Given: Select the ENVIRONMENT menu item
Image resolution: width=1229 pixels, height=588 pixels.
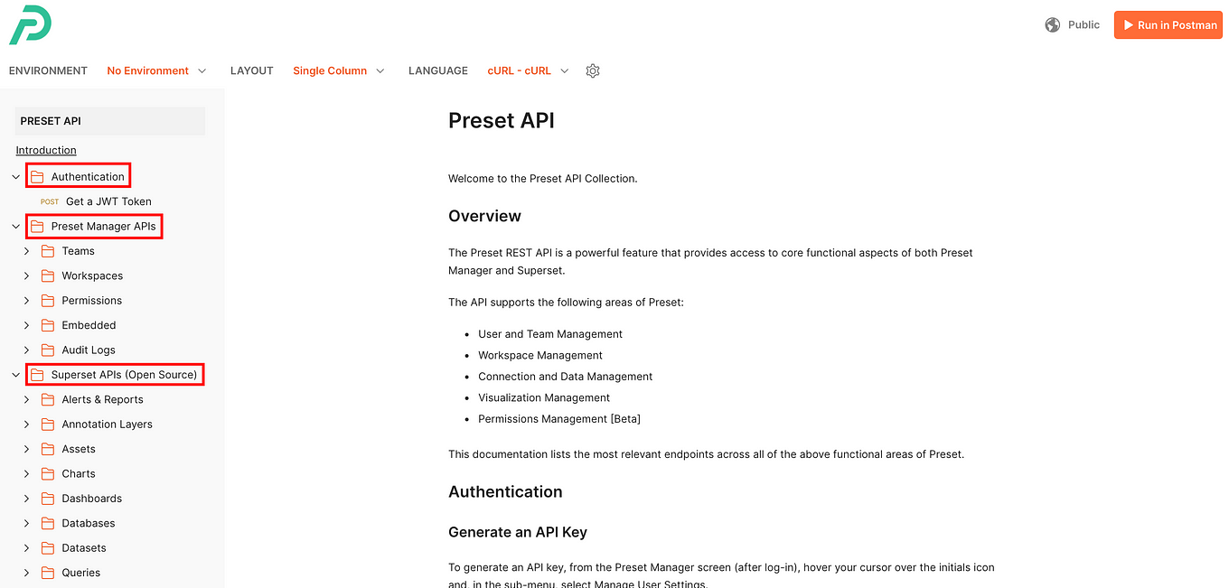Looking at the screenshot, I should pyautogui.click(x=47, y=70).
